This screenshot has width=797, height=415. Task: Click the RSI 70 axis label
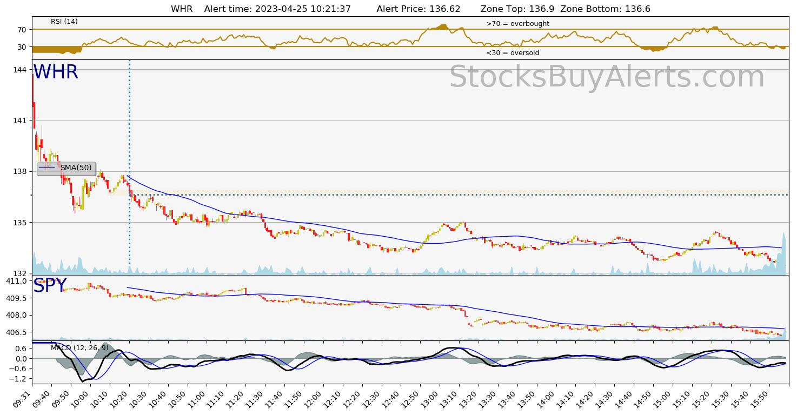[x=22, y=30]
